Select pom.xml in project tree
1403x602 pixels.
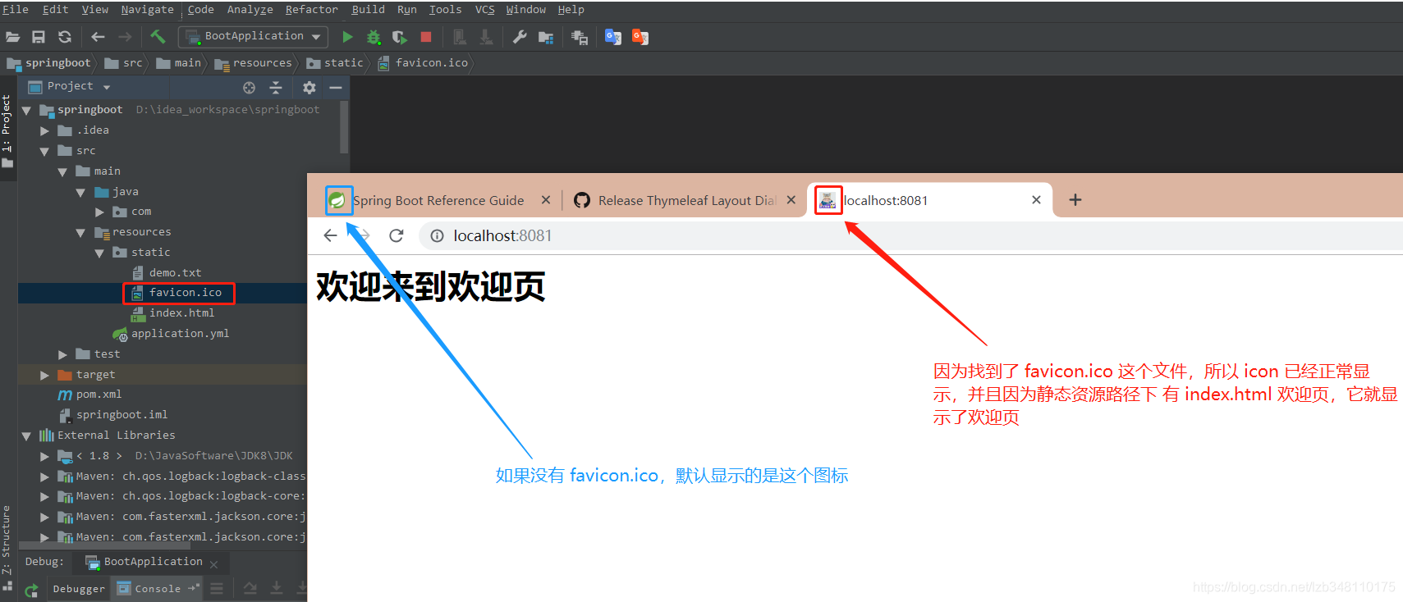[99, 394]
